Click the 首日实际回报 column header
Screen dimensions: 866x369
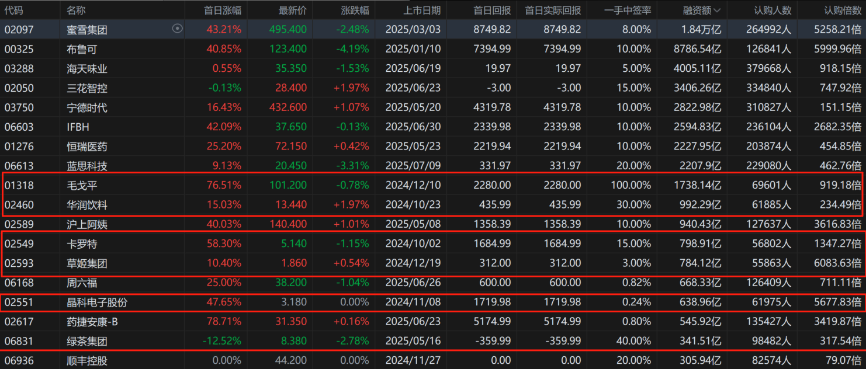point(552,10)
